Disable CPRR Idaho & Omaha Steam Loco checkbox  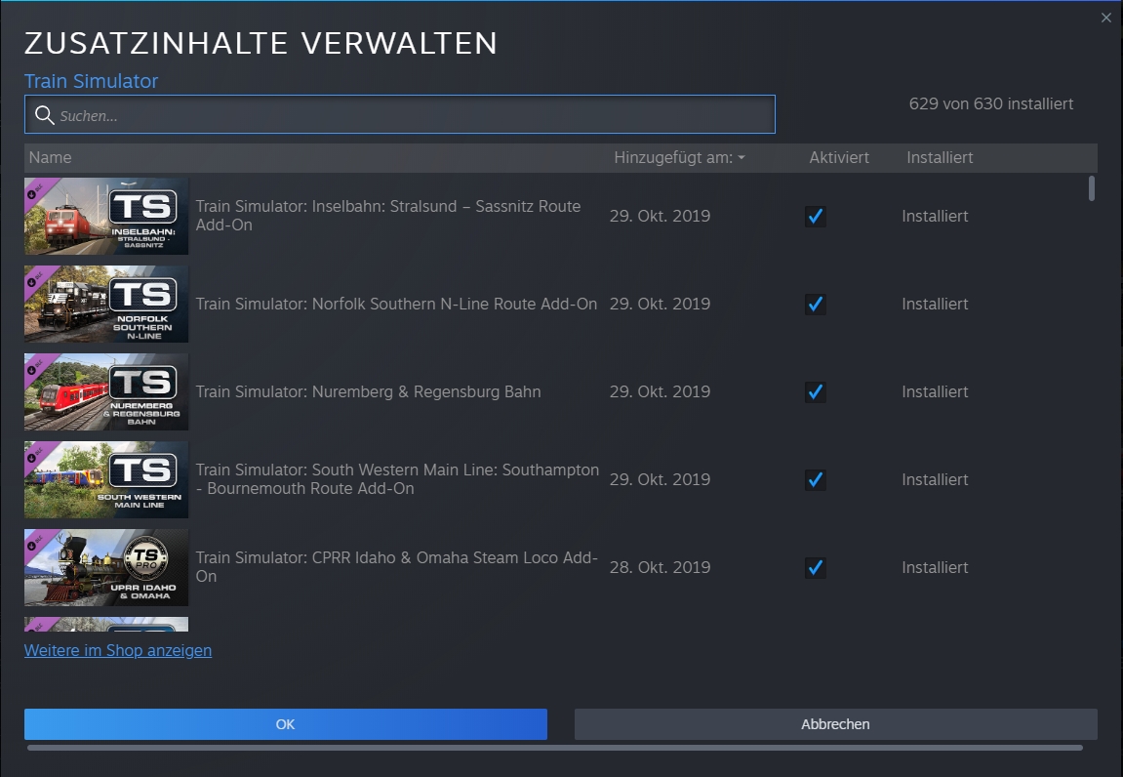coord(815,567)
